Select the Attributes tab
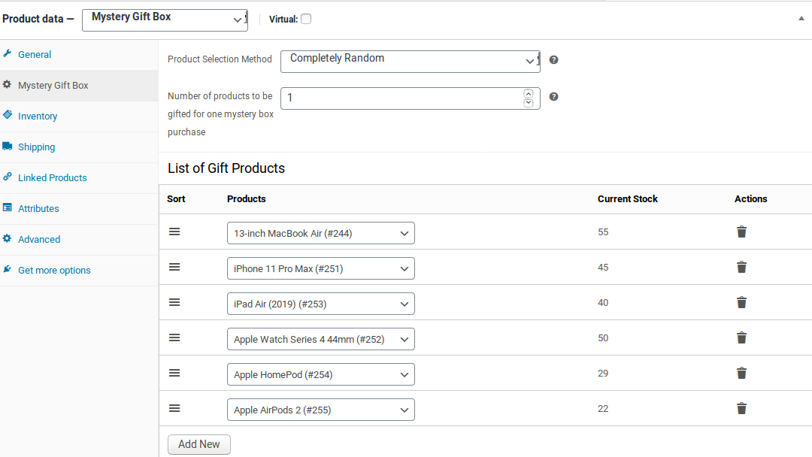This screenshot has height=457, width=812. (38, 208)
